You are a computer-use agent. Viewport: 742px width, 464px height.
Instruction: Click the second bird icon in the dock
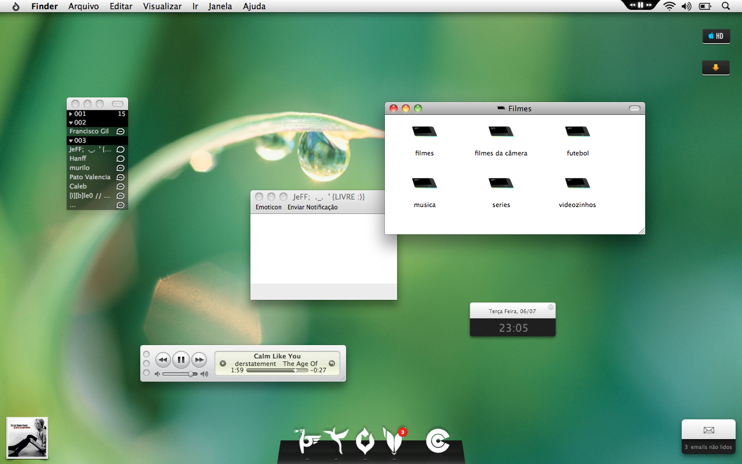coord(336,441)
